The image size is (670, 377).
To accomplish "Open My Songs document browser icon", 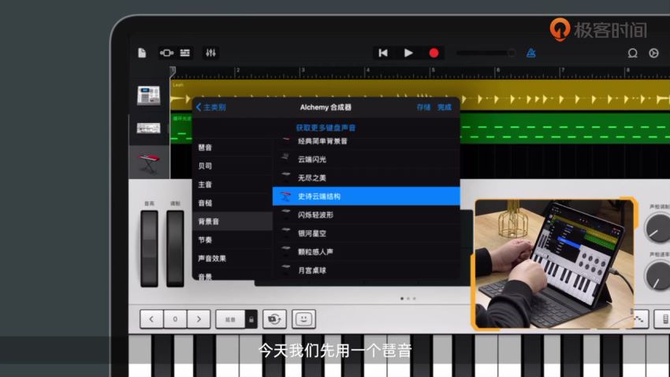I will pos(142,53).
